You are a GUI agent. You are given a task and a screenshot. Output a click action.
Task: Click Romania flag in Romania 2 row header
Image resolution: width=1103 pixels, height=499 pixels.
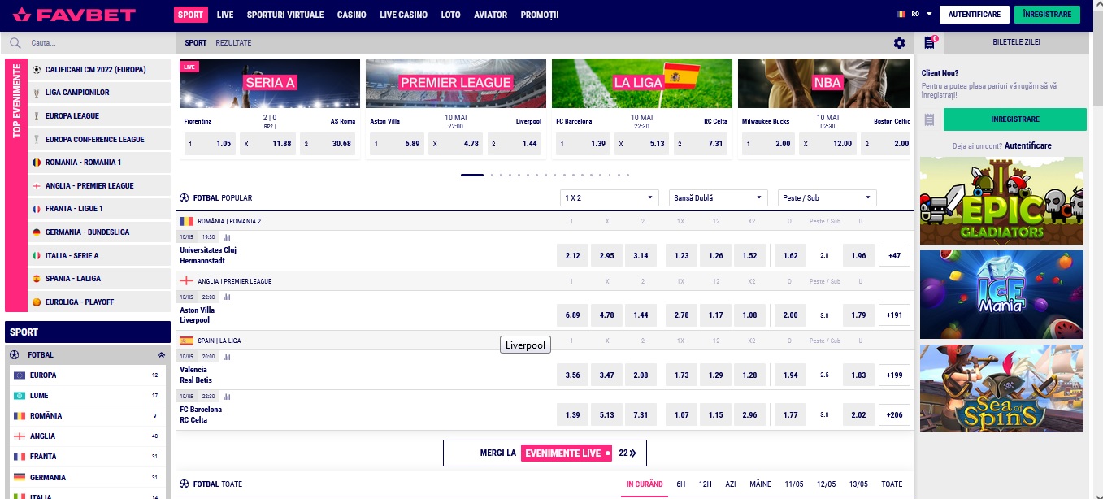point(187,221)
